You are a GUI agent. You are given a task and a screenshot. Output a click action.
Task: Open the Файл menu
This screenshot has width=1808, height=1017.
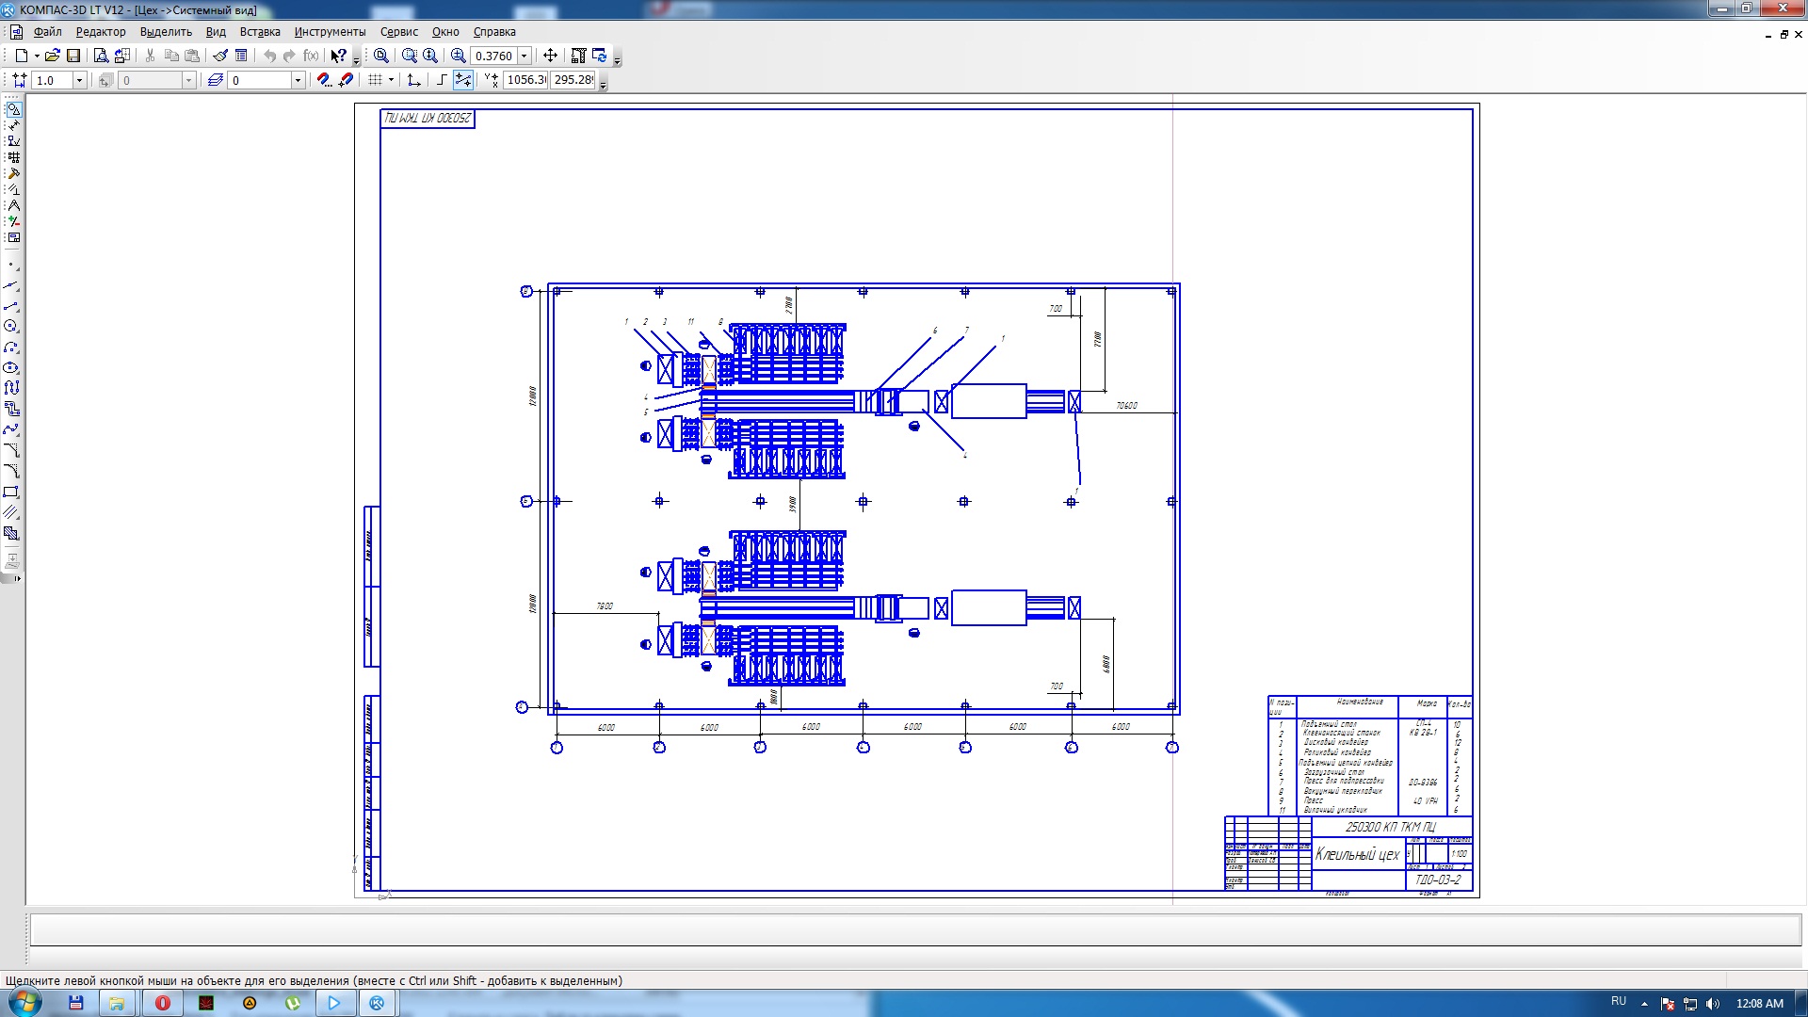47,31
